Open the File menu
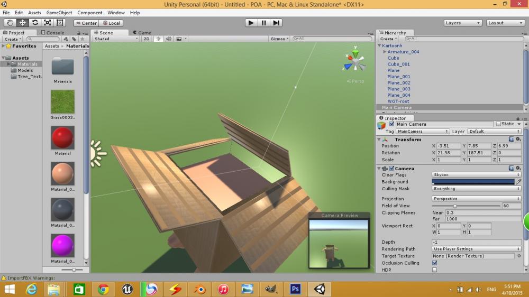This screenshot has width=529, height=297. (x=6, y=13)
